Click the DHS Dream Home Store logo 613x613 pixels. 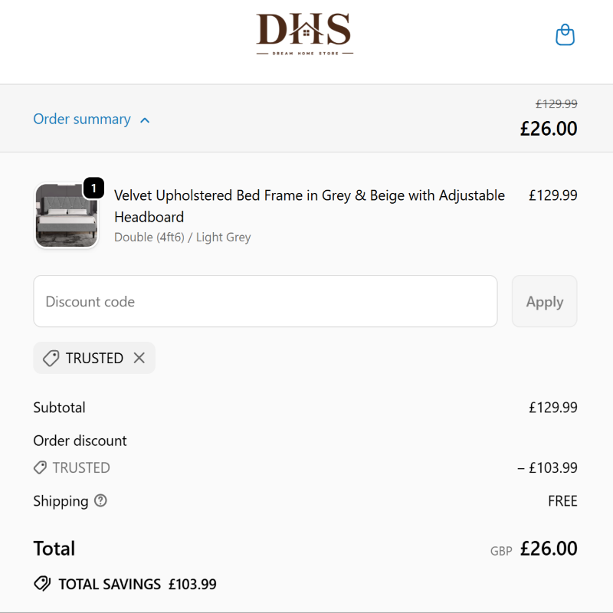[x=304, y=34]
